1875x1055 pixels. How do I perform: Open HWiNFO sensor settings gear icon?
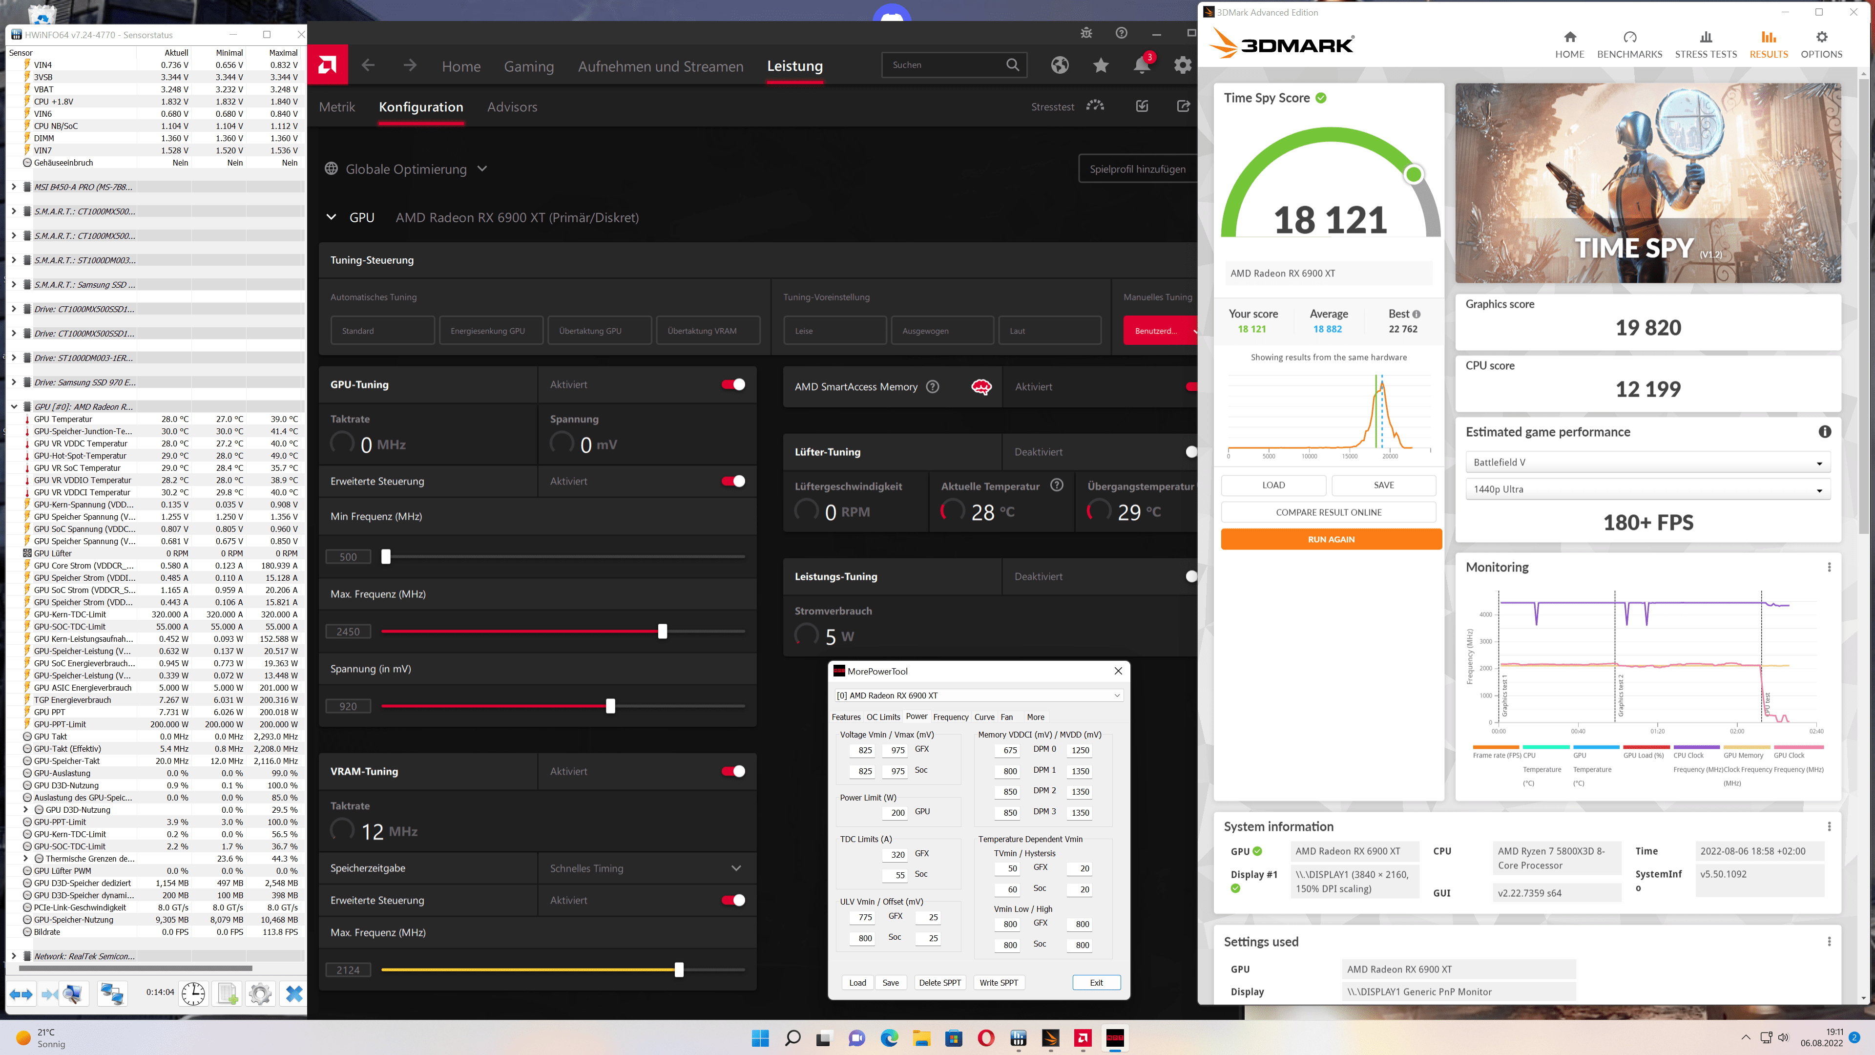260,994
